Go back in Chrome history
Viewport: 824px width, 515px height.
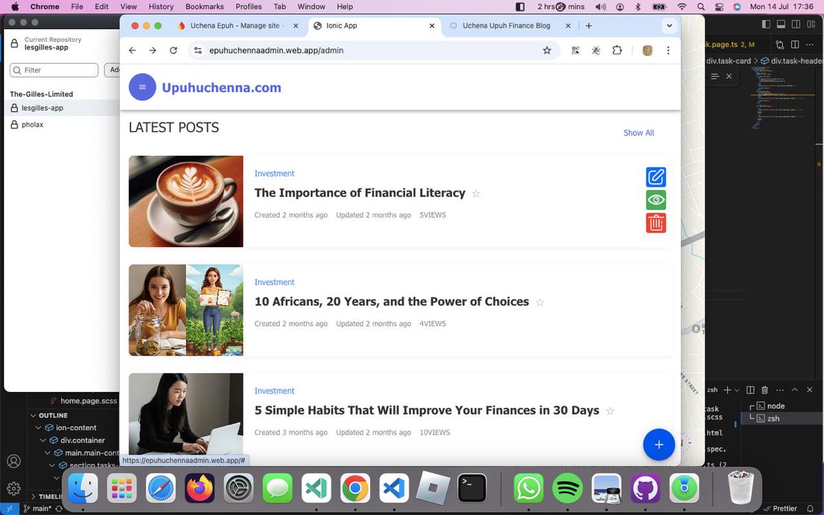pyautogui.click(x=133, y=50)
